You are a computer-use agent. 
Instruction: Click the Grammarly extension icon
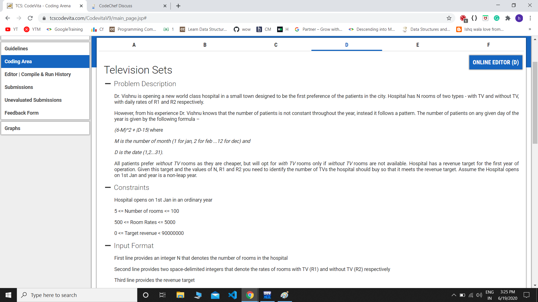pyautogui.click(x=497, y=18)
